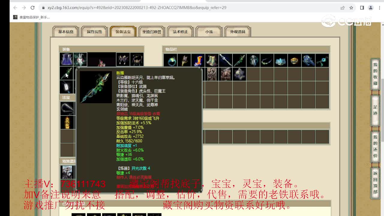Click the white lantern charm equipment slot

pos(66,87)
